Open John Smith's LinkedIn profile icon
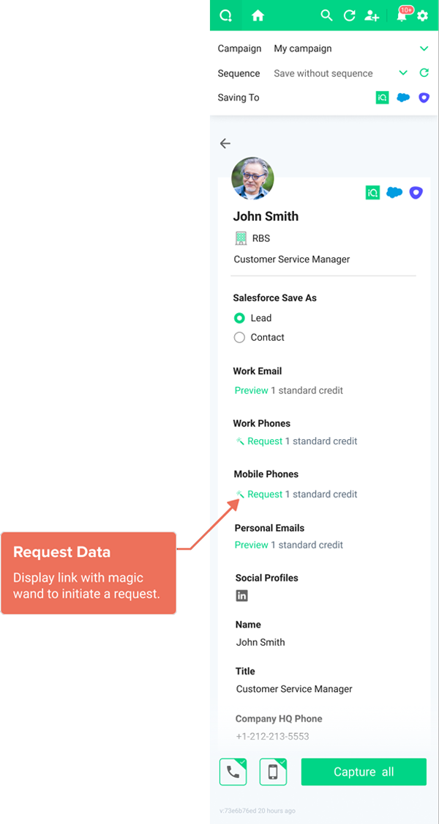 [241, 595]
